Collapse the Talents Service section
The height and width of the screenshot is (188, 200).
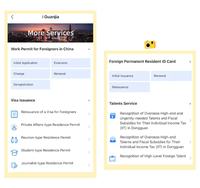(x=190, y=104)
